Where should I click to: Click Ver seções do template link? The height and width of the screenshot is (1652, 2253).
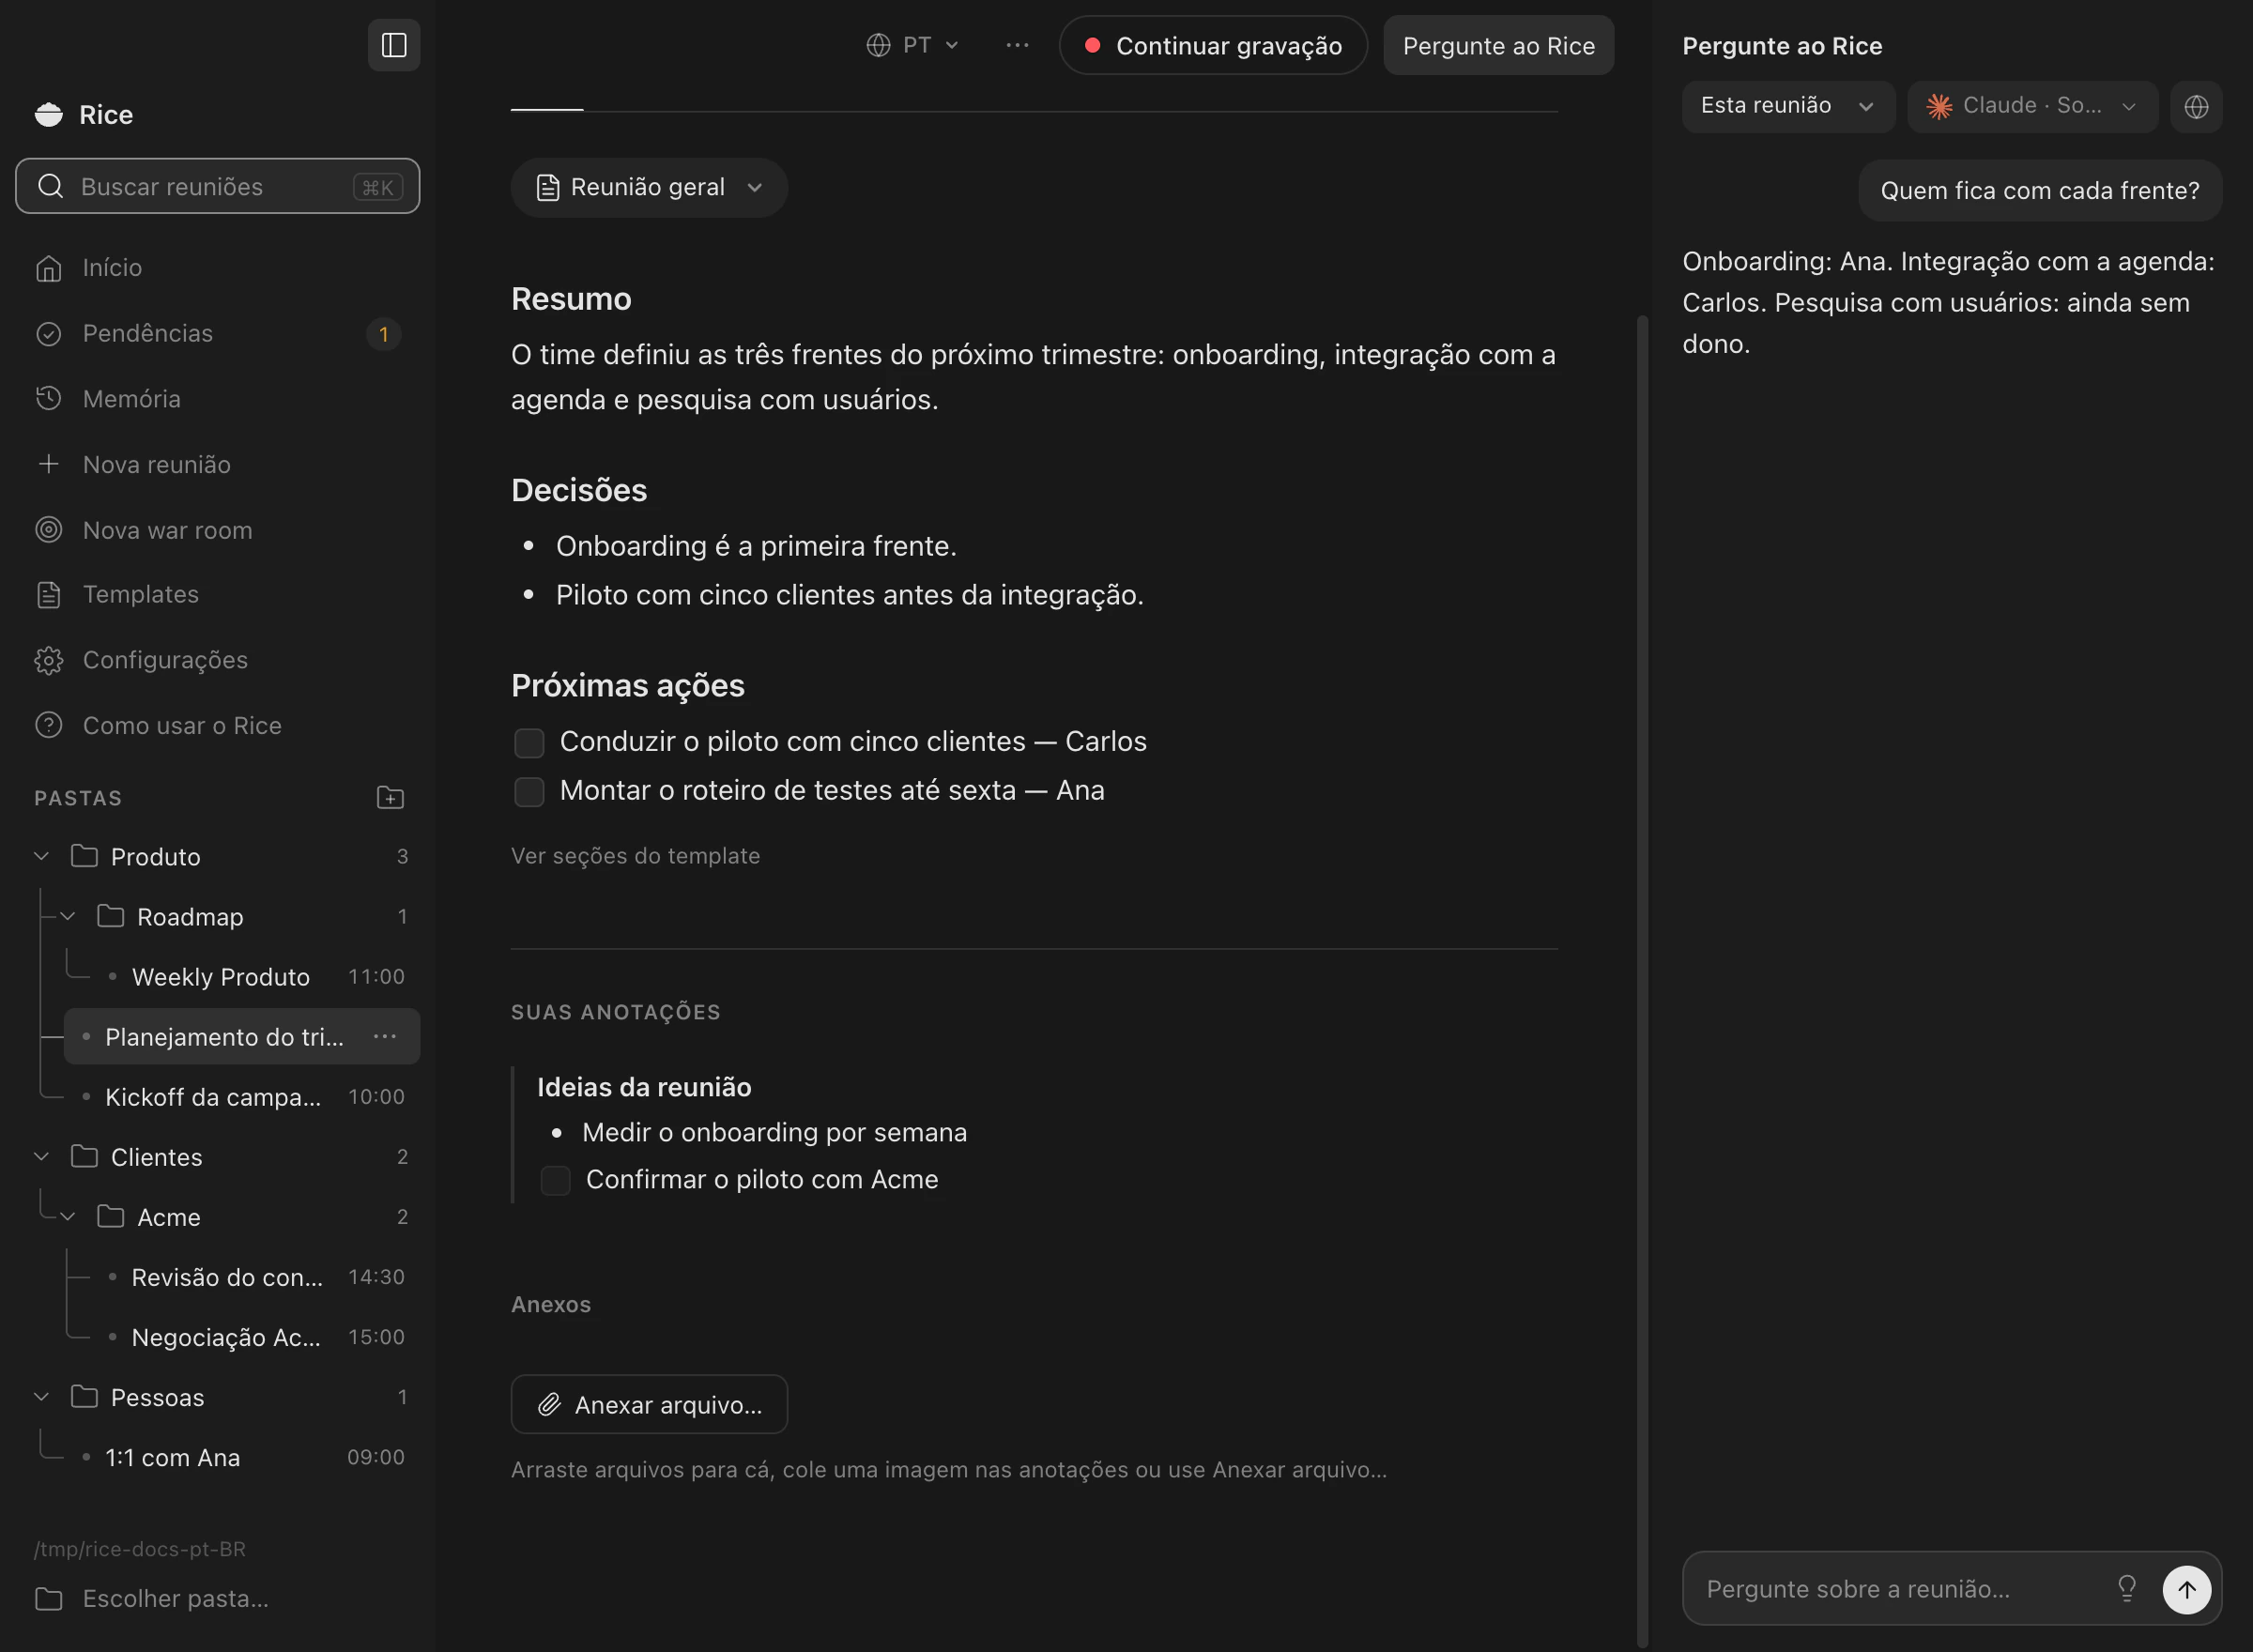(x=635, y=855)
